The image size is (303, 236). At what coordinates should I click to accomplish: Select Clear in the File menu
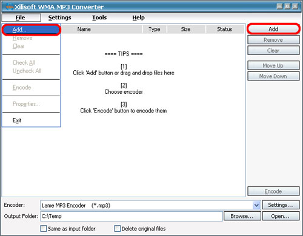point(32,46)
